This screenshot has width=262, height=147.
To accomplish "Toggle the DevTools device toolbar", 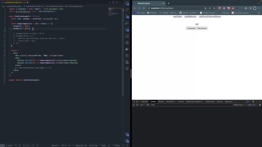I will pos(137,102).
